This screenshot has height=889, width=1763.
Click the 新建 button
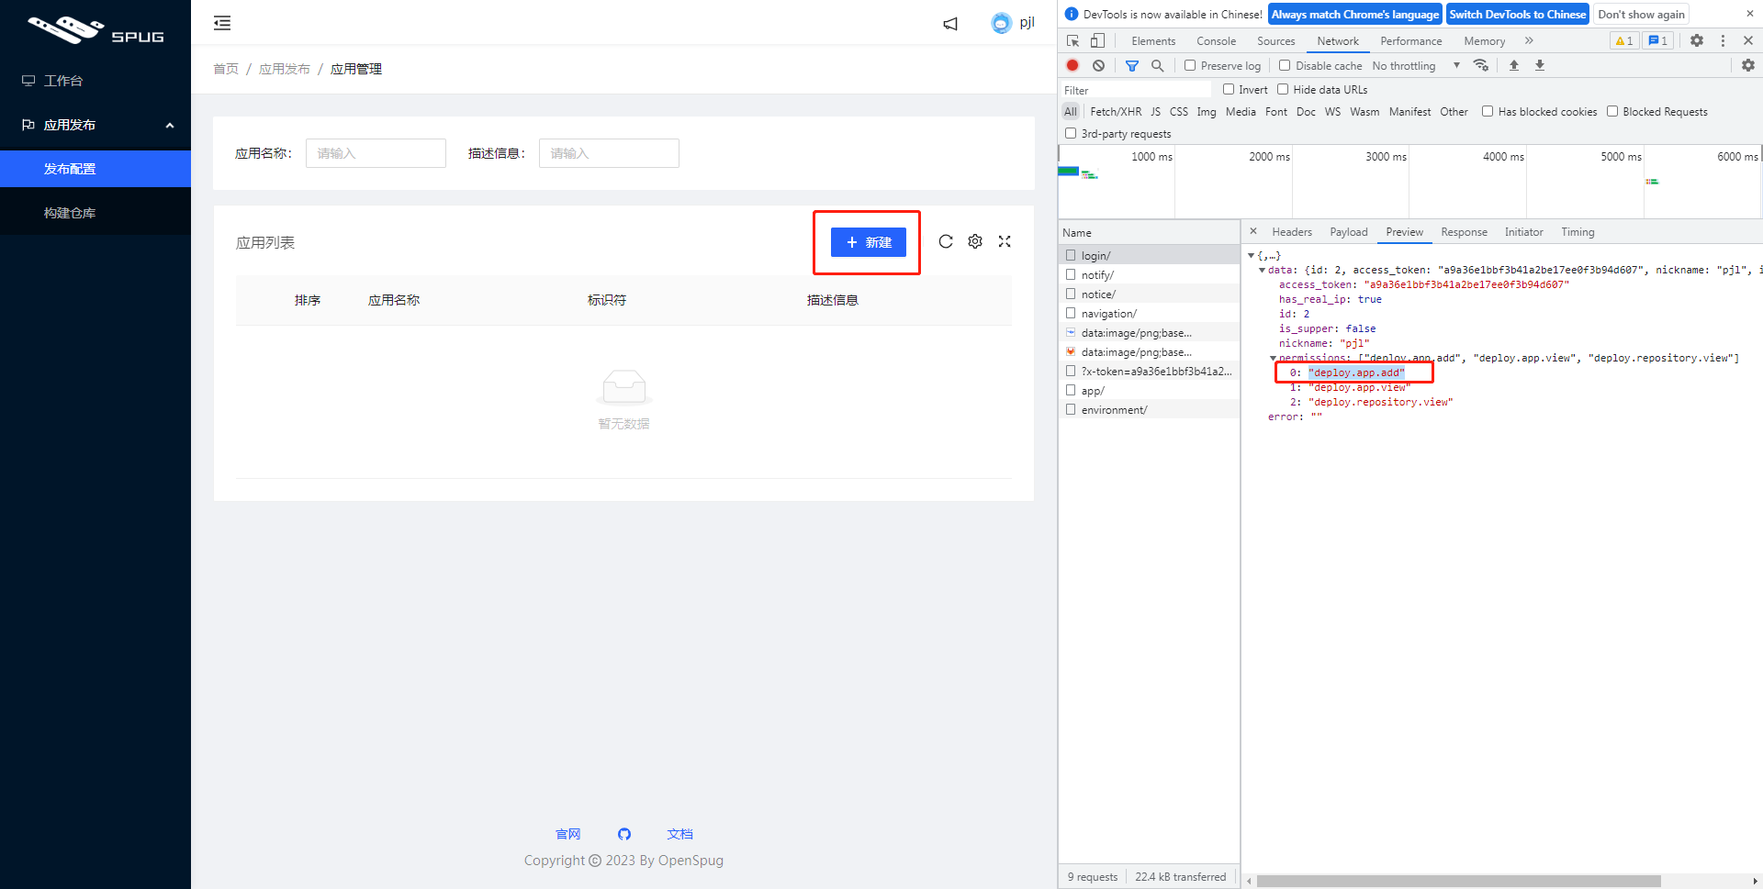[x=869, y=242]
